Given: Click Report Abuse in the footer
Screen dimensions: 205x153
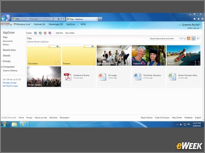Looking at the screenshot, I should (x=147, y=118).
